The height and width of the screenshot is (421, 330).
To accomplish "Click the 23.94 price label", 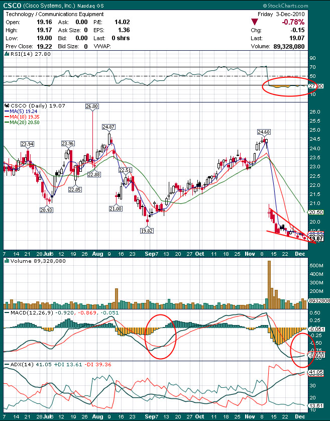I will click(28, 144).
